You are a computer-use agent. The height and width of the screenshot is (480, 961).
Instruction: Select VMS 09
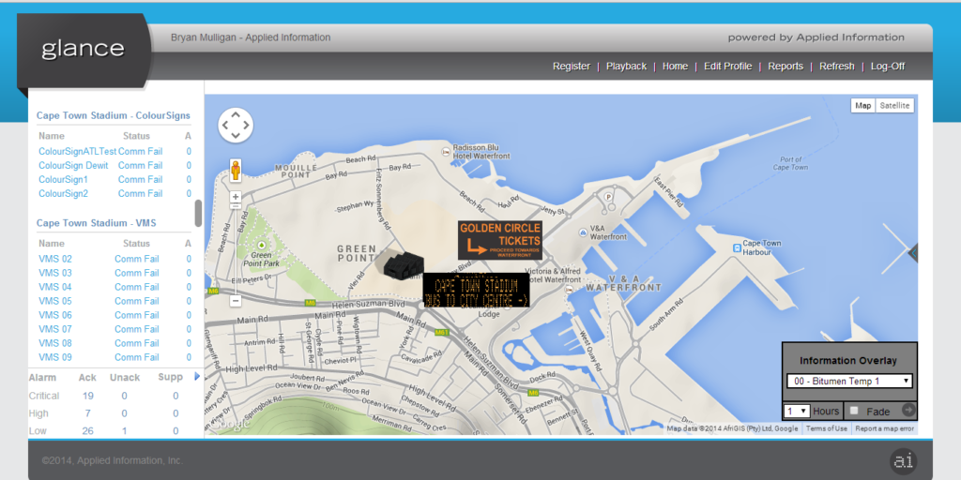click(55, 357)
